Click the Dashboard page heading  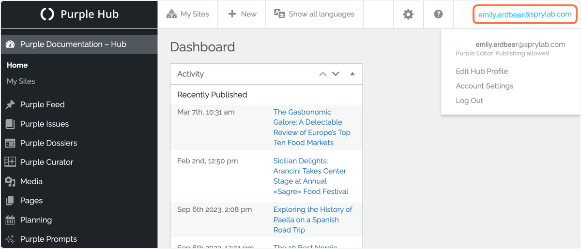pos(202,47)
